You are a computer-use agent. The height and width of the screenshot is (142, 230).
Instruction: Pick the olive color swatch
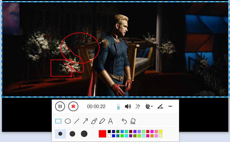coord(135,136)
